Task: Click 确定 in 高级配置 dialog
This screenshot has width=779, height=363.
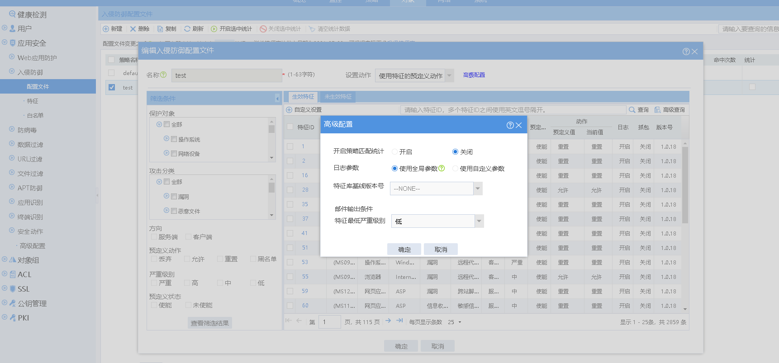Action: pyautogui.click(x=404, y=250)
